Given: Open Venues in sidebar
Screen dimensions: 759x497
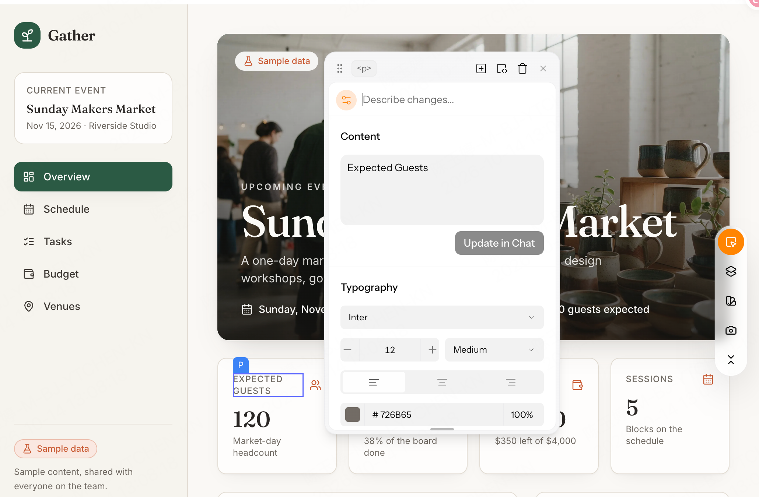Looking at the screenshot, I should 93,306.
